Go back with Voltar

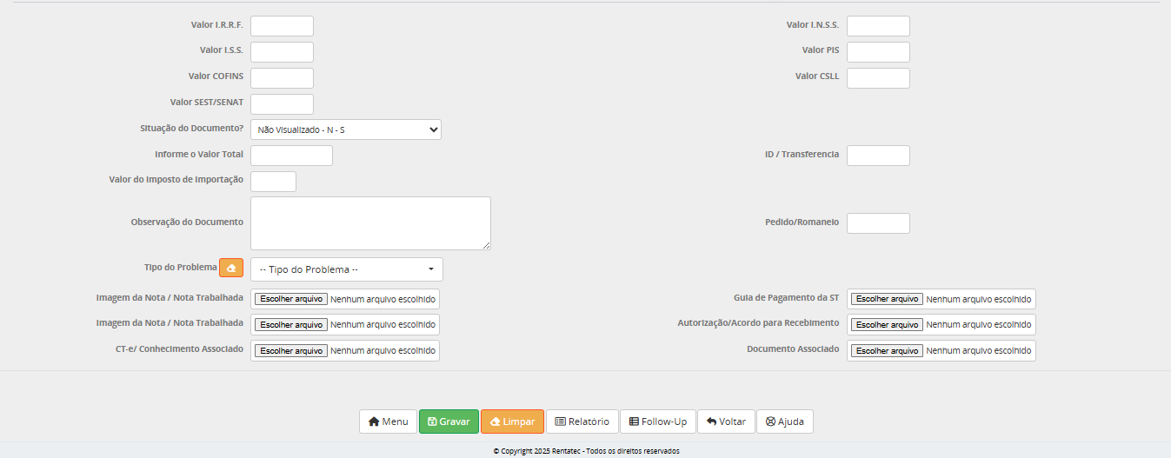point(726,421)
